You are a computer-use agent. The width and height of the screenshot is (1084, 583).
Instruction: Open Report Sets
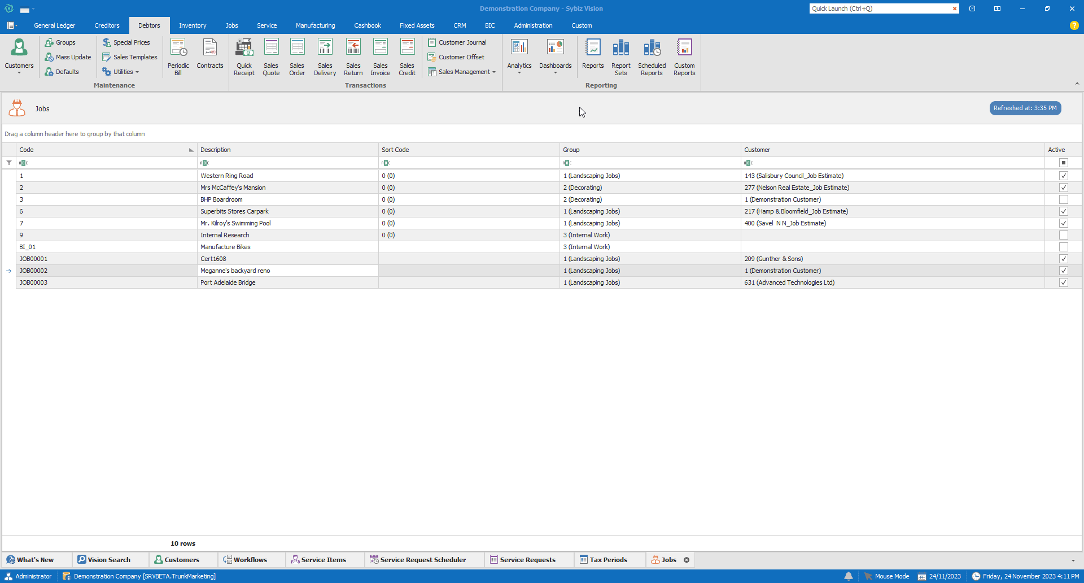click(620, 56)
